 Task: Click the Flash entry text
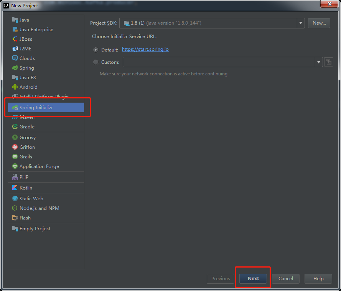click(x=25, y=218)
